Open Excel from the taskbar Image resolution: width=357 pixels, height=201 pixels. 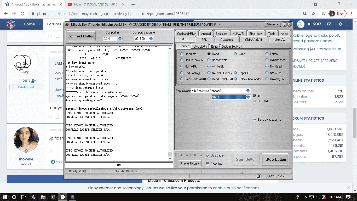(x=53, y=197)
